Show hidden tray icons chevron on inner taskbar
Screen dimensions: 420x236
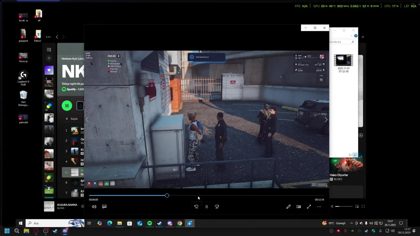[x=351, y=223]
